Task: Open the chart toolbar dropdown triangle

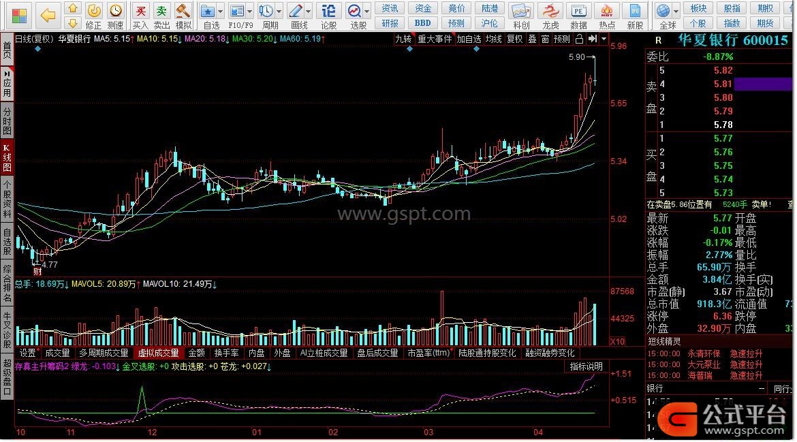Action: point(604,39)
